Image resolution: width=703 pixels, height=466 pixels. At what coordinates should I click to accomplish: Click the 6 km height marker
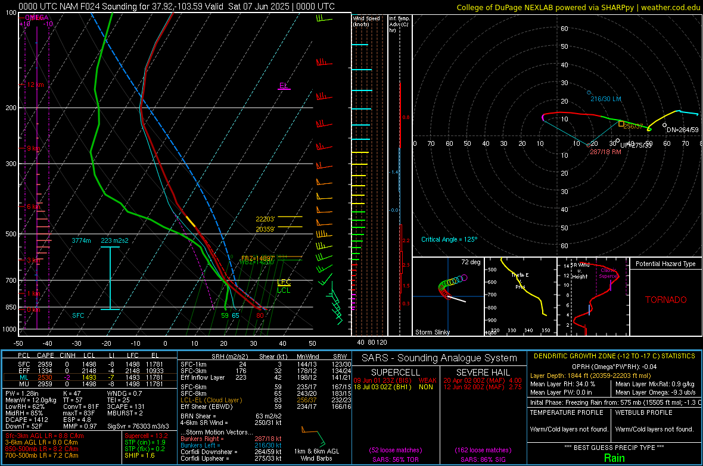33,207
